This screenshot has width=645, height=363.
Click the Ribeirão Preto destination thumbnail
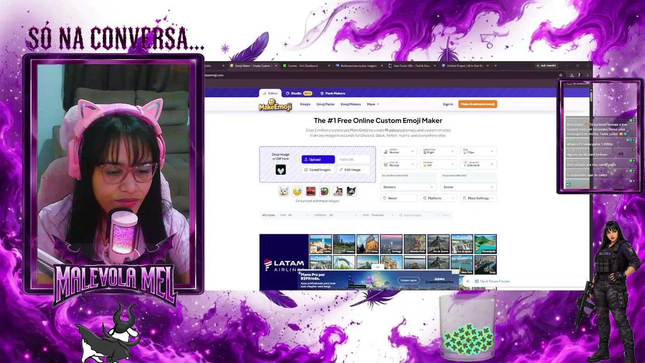click(415, 244)
